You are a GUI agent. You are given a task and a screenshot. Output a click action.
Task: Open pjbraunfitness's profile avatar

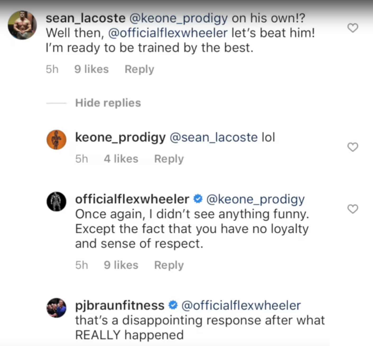tap(56, 308)
